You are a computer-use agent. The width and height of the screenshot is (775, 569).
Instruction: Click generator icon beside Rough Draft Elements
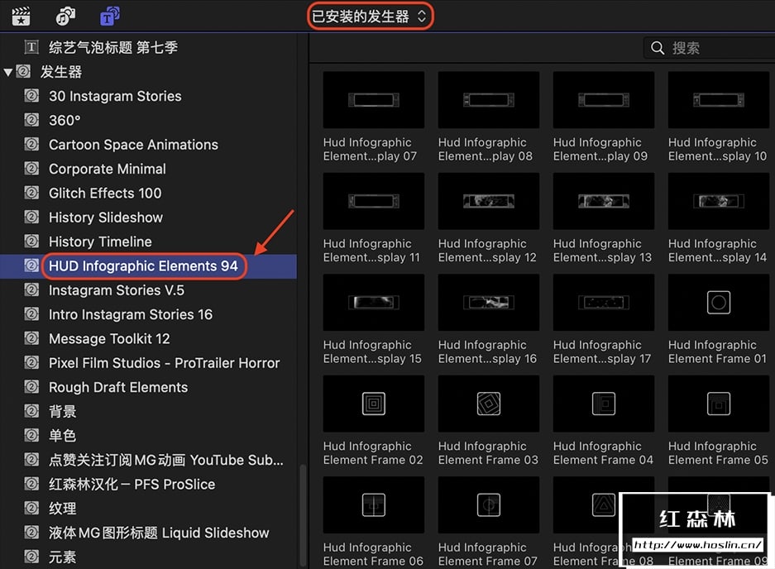(x=31, y=386)
